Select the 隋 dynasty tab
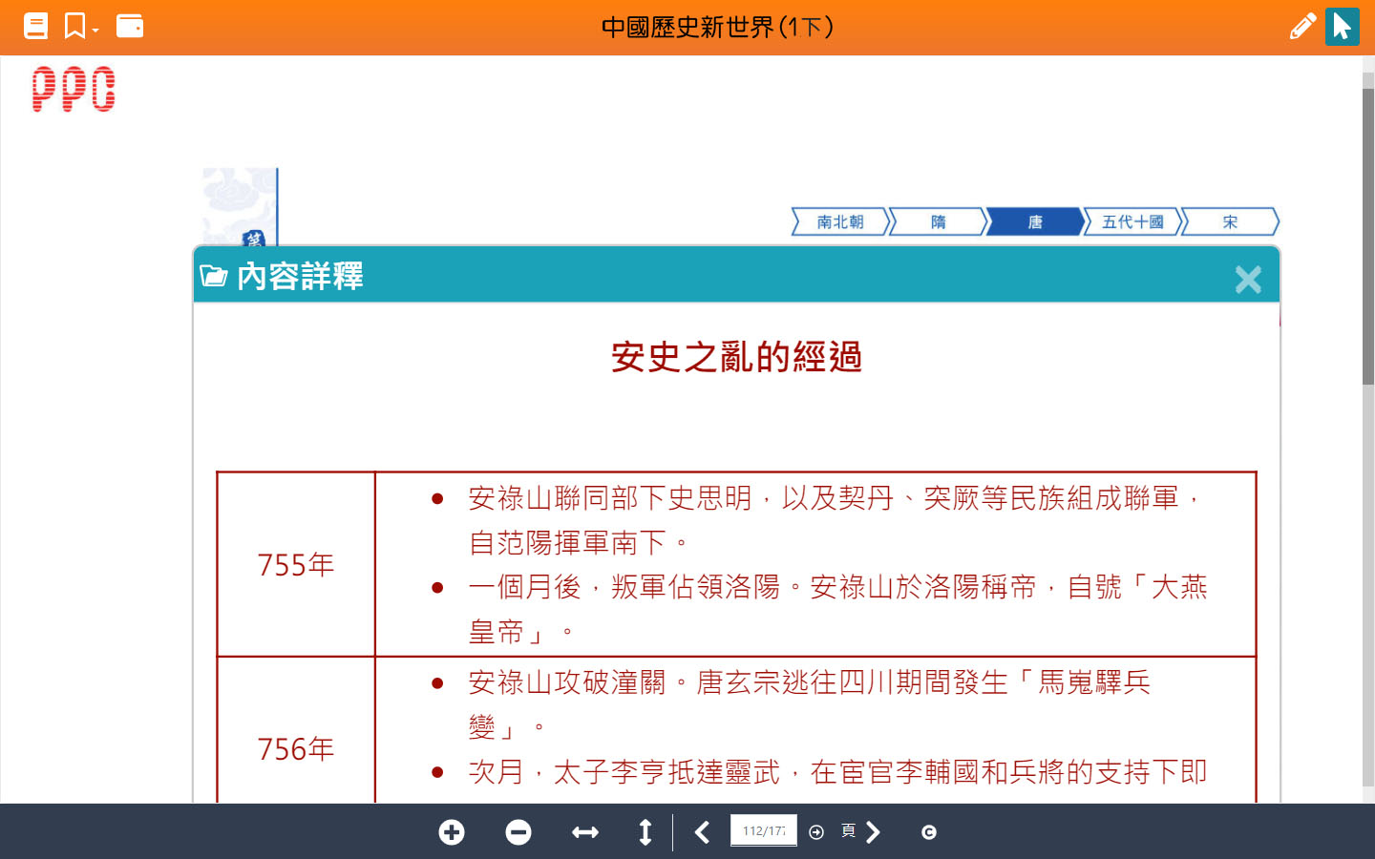This screenshot has width=1375, height=859. pos(938,221)
